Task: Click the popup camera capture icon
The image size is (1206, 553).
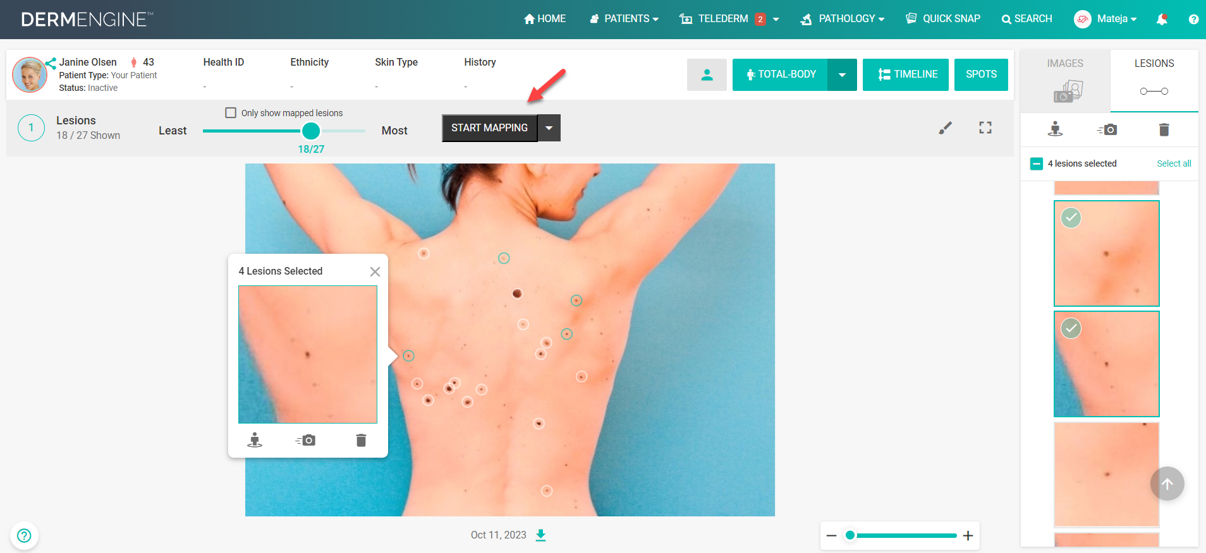Action: [306, 440]
